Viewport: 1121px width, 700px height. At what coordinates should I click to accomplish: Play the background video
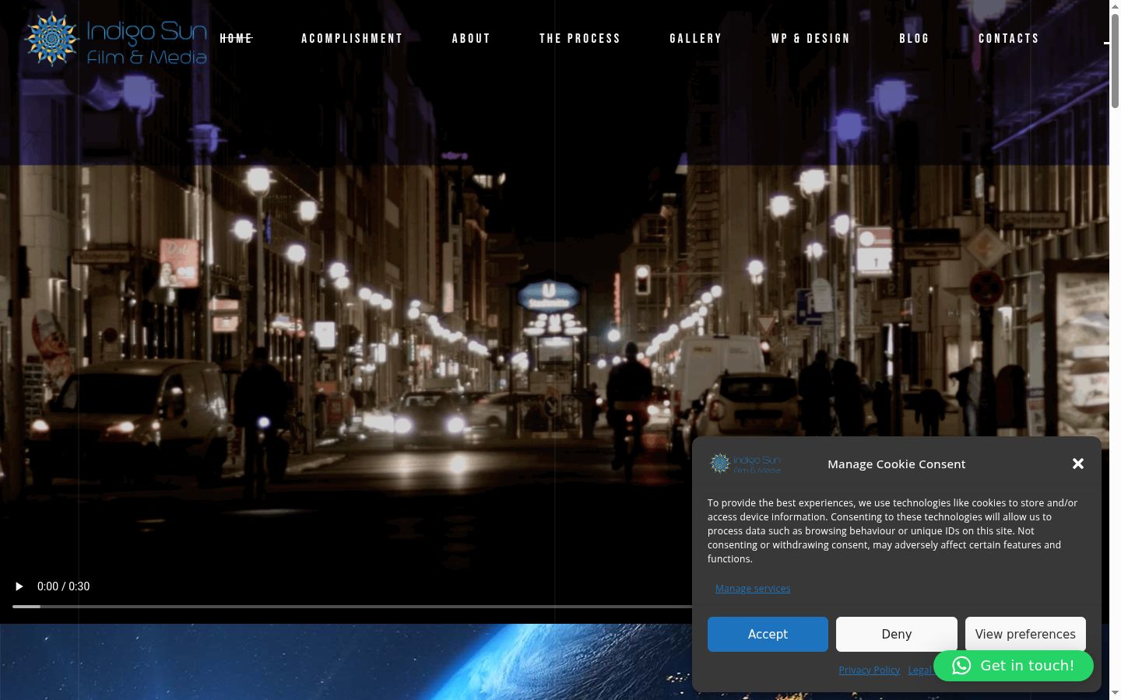click(19, 586)
